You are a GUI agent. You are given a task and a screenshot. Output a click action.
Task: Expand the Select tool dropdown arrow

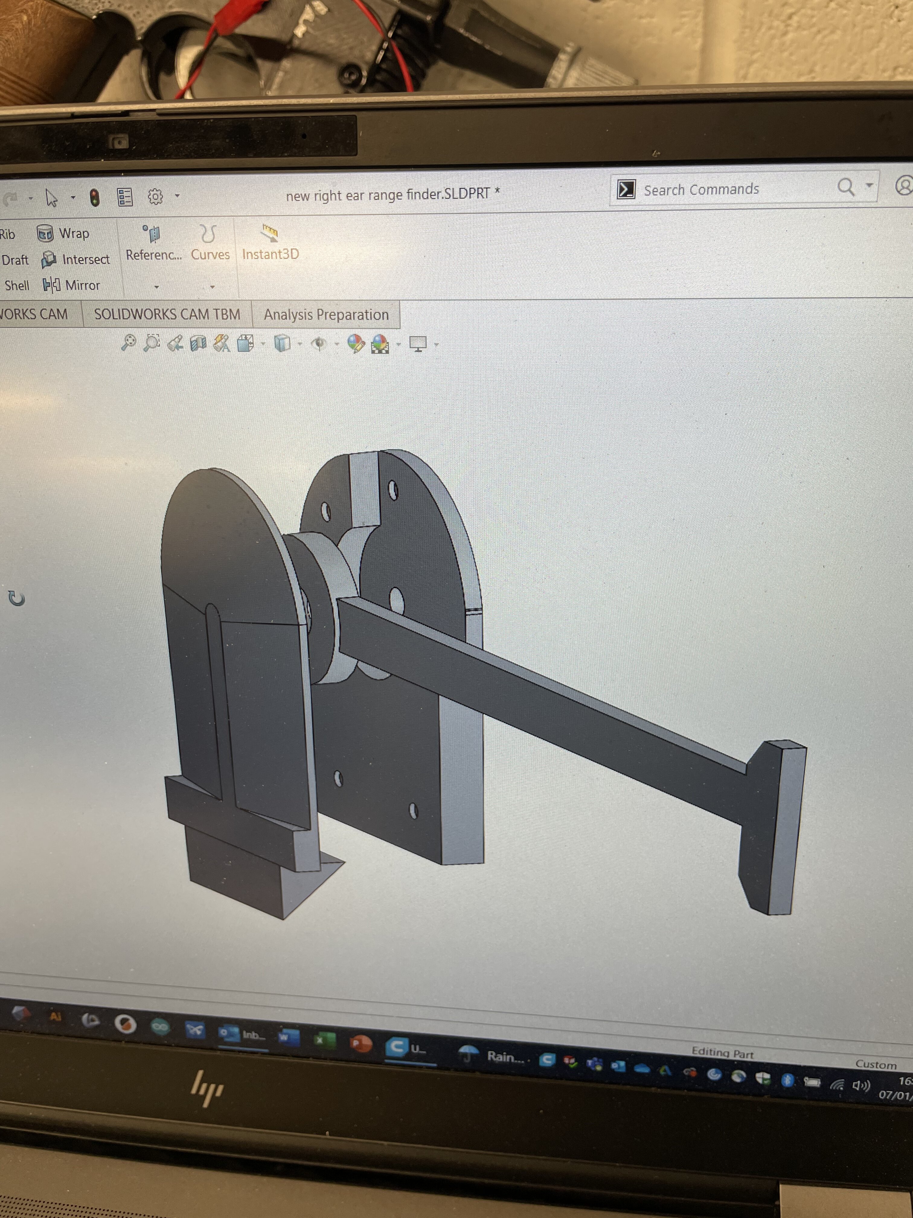(x=73, y=198)
